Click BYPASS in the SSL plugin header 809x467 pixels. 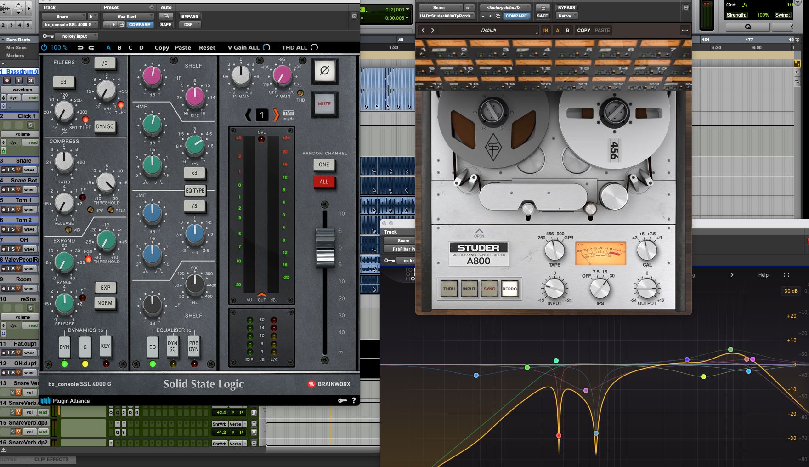coord(190,17)
